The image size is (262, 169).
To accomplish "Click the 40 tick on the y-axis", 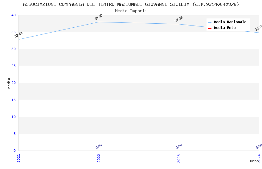I will 13,15.
